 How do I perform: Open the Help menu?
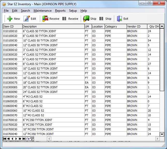(x=84, y=11)
